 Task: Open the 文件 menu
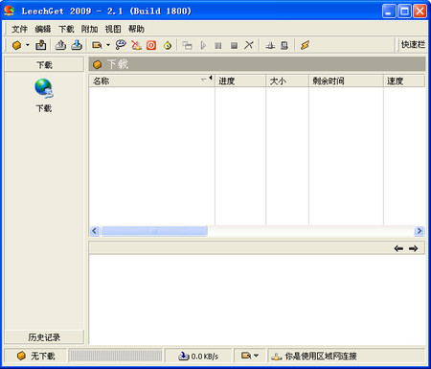(19, 29)
